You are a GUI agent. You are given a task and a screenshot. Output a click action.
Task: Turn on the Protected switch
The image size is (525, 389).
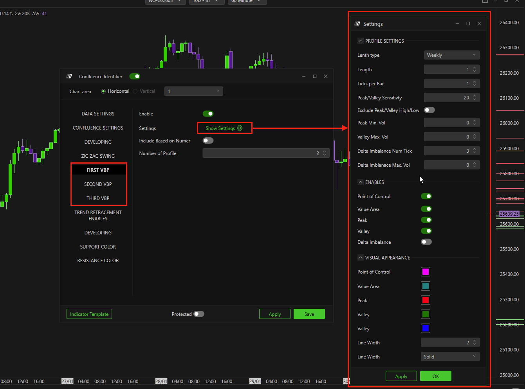pyautogui.click(x=199, y=314)
